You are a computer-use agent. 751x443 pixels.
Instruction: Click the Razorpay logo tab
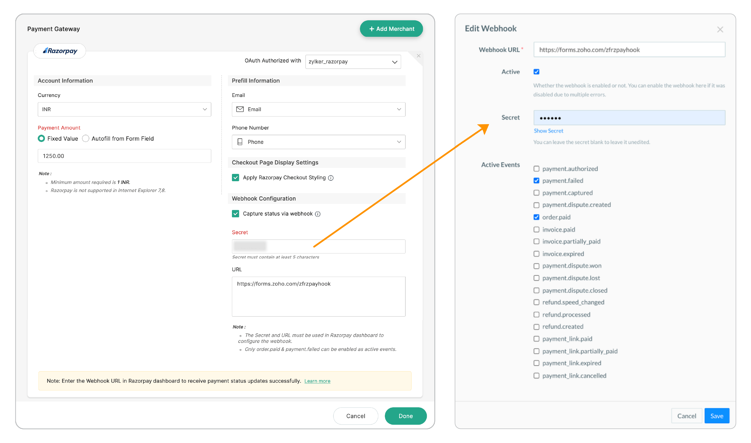[x=60, y=51]
